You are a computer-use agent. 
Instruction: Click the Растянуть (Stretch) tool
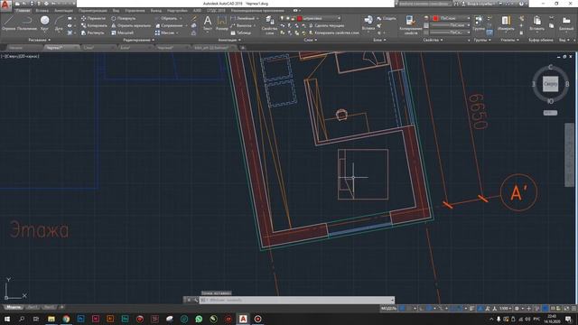(92, 32)
